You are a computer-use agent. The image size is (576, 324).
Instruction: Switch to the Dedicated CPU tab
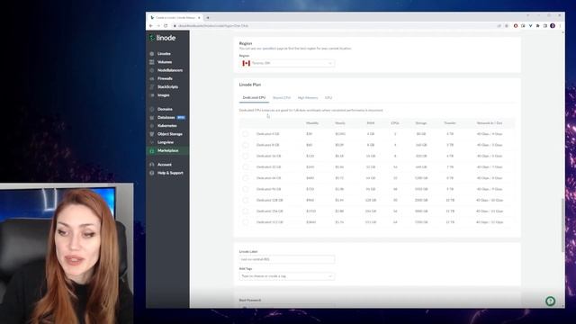[254, 98]
